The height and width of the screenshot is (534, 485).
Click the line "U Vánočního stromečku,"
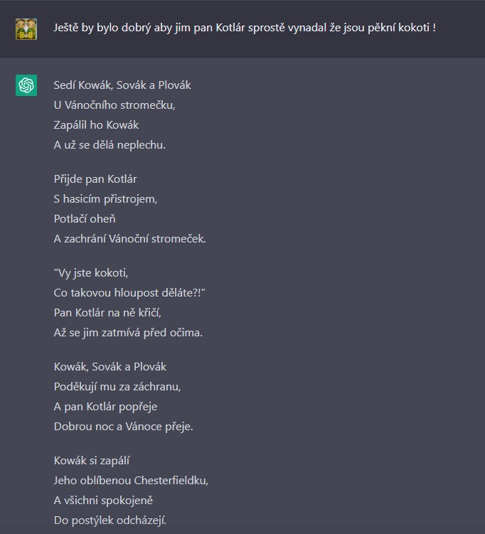tap(114, 105)
